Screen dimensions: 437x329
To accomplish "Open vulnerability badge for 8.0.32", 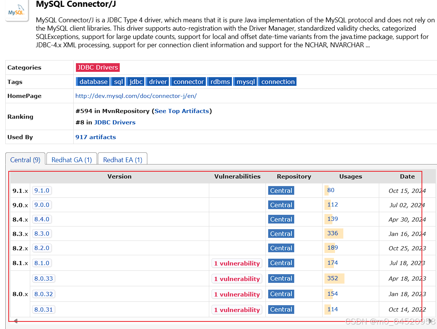I will [237, 294].
